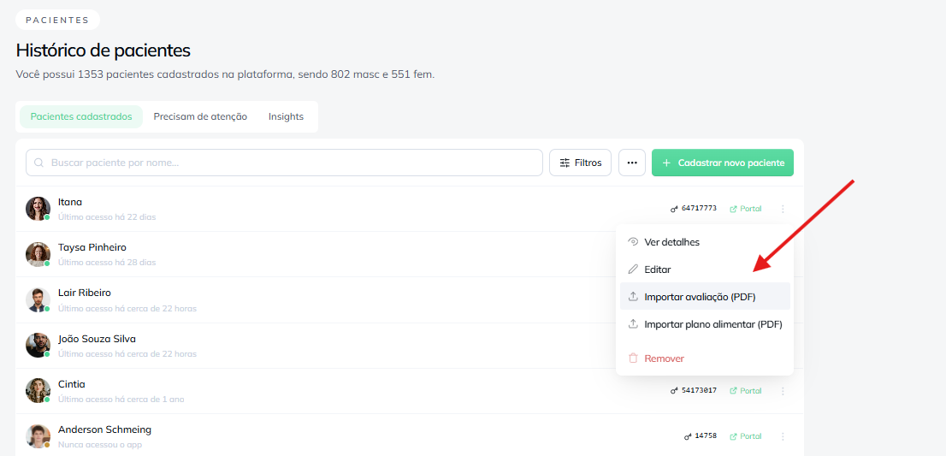Click access code 14758
946x456 pixels.
point(706,435)
